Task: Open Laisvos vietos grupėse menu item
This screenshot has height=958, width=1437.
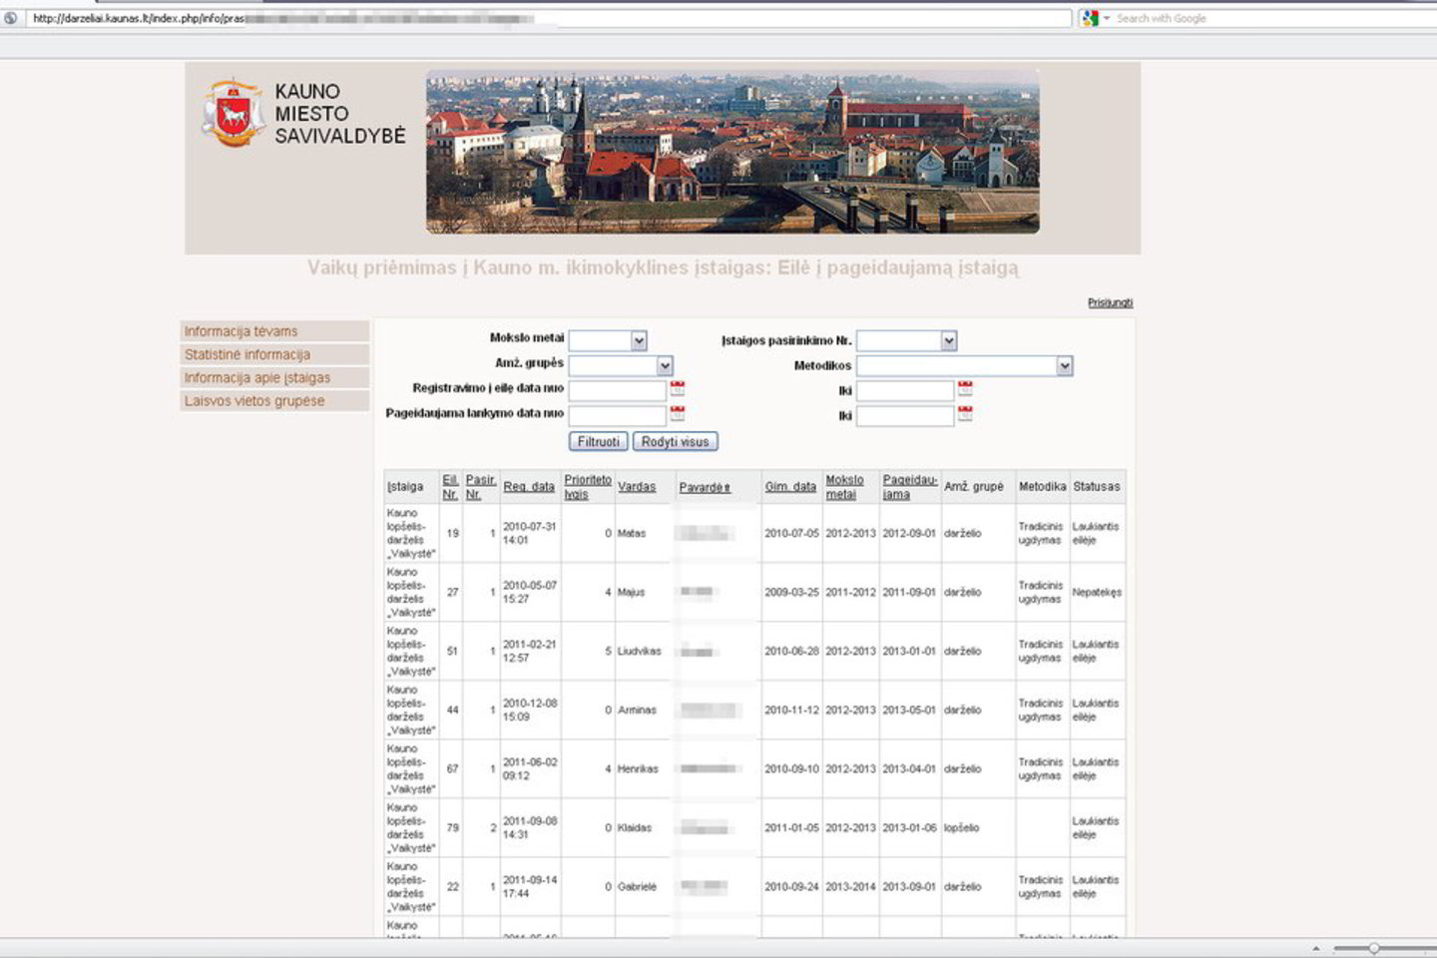Action: pos(274,400)
